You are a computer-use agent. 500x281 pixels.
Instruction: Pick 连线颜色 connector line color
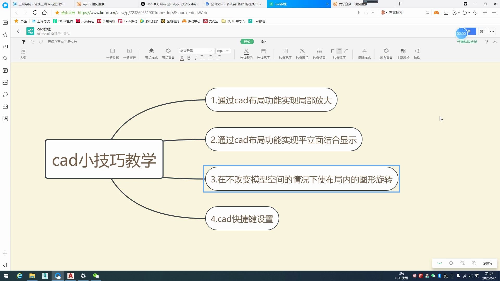click(246, 54)
